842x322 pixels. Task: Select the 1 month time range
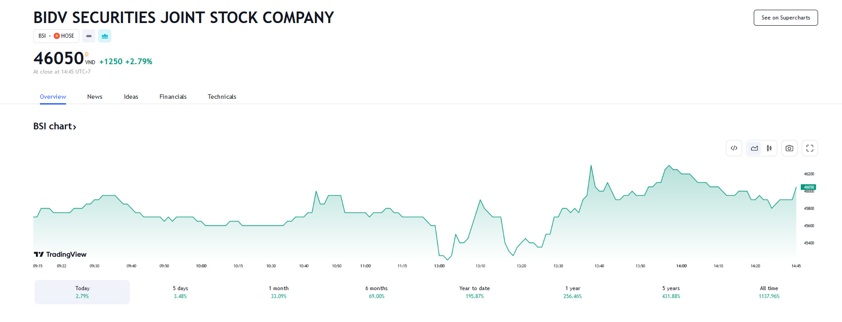coord(278,292)
